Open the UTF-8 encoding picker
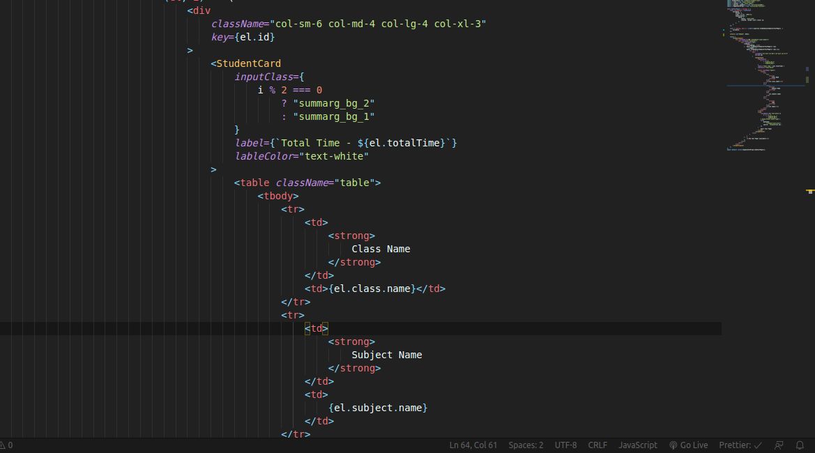This screenshot has width=815, height=453. click(565, 445)
